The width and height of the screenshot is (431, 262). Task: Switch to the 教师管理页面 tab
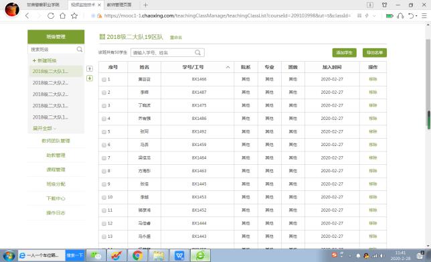(x=119, y=5)
